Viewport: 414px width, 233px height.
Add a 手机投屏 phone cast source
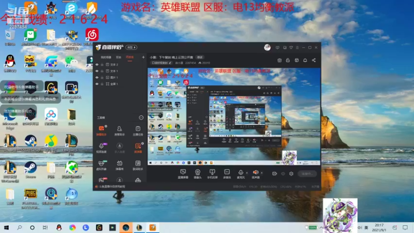tap(212, 174)
